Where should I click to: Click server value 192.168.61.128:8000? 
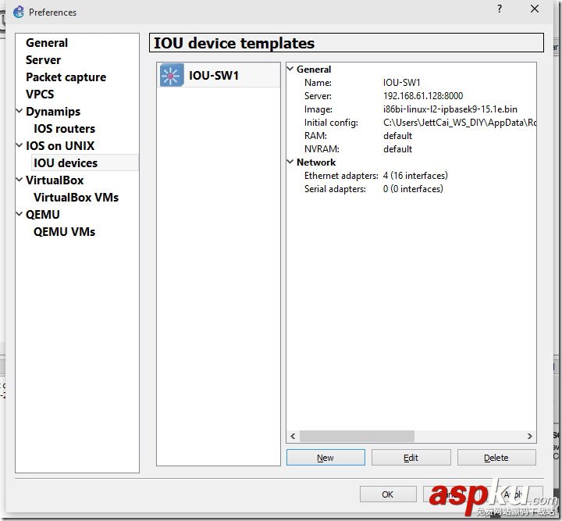(423, 96)
